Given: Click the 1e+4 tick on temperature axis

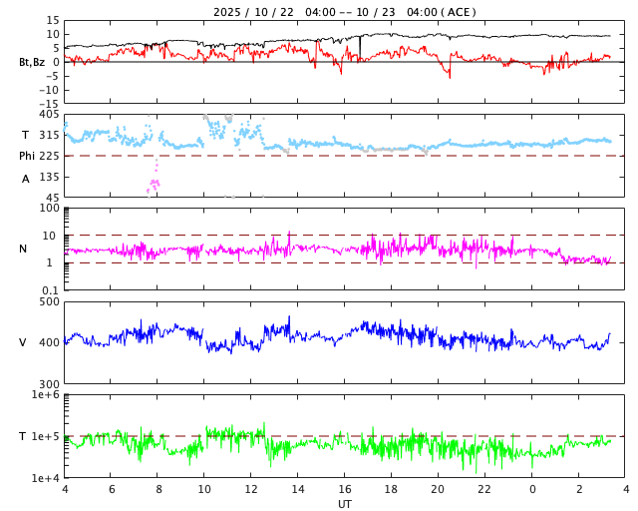Looking at the screenshot, I should (x=45, y=478).
